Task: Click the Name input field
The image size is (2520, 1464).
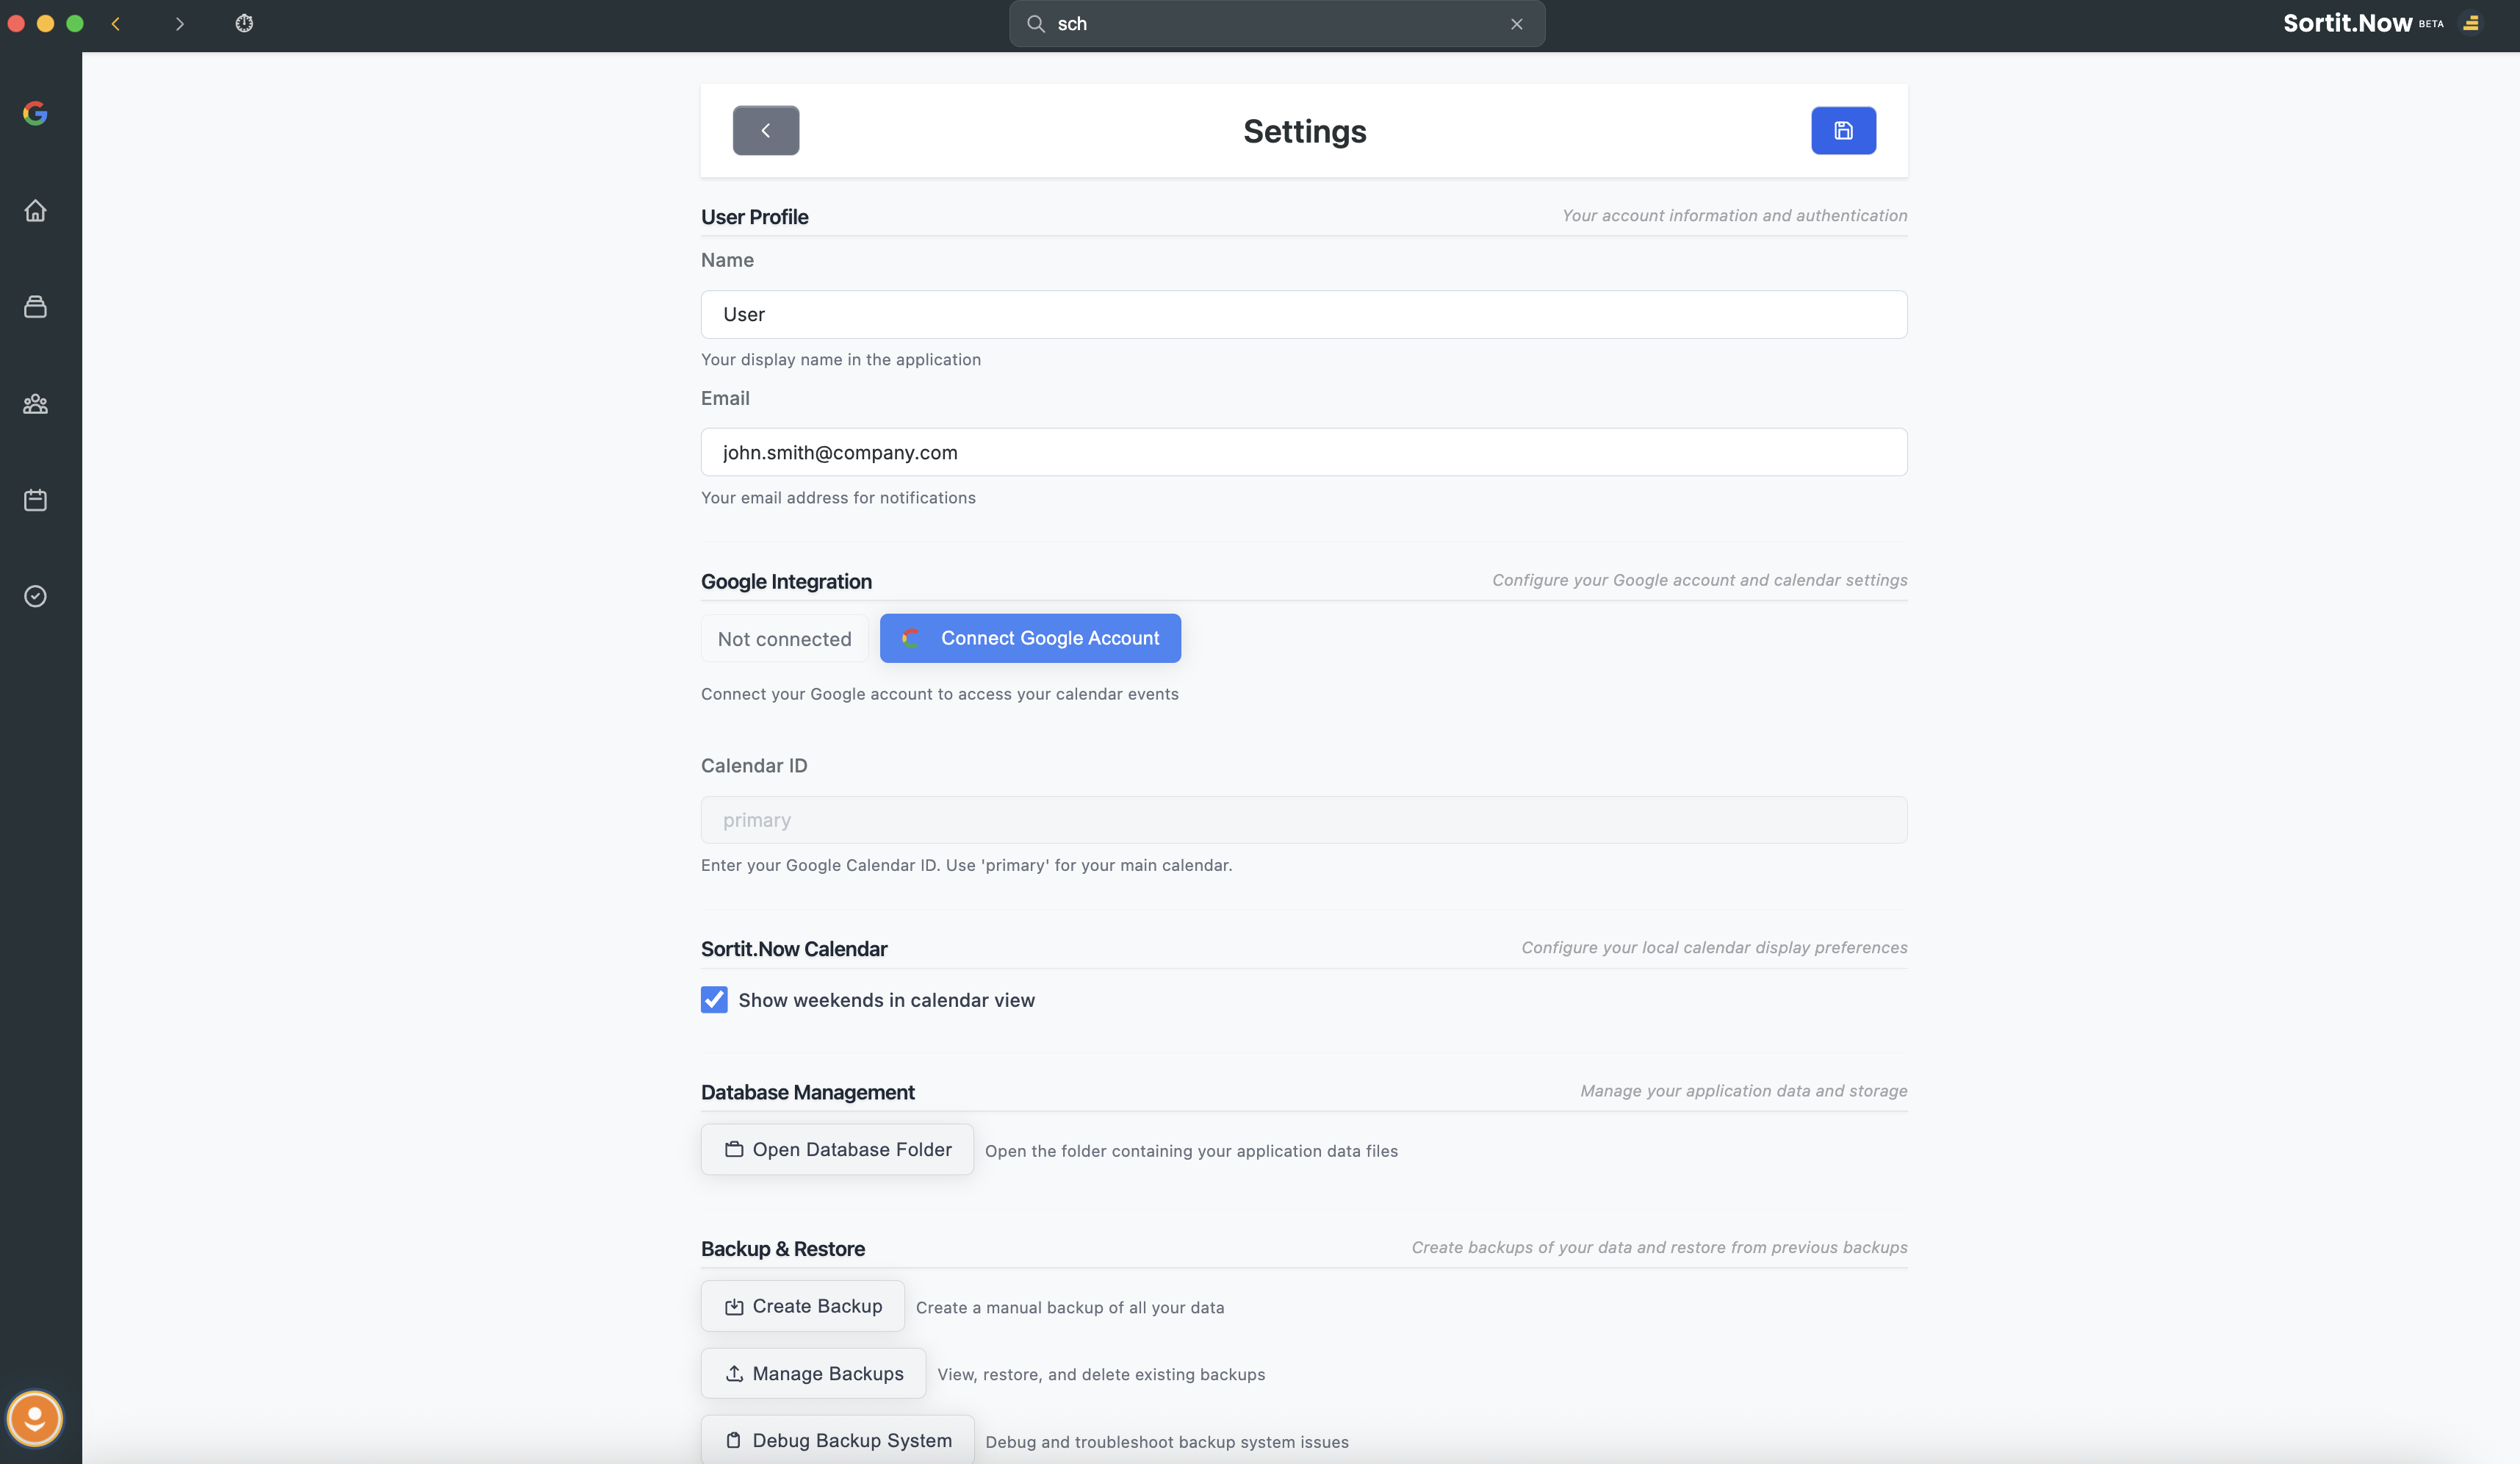Action: [1303, 314]
